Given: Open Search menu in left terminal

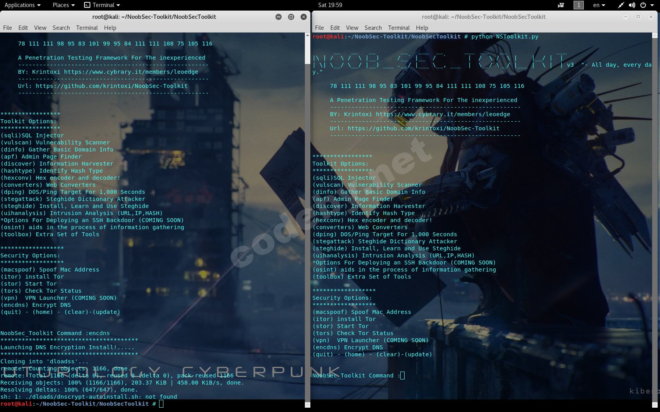Looking at the screenshot, I should pyautogui.click(x=61, y=28).
